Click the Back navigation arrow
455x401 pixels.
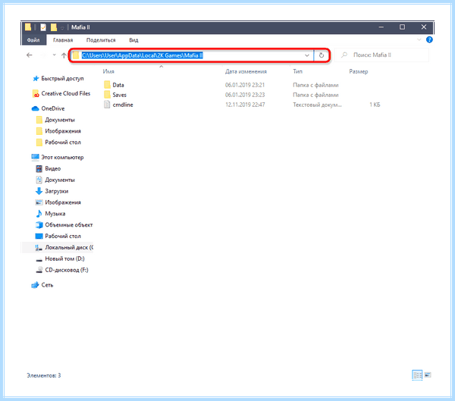point(30,55)
